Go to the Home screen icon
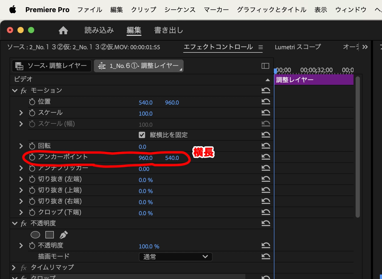Image resolution: width=382 pixels, height=279 pixels. tap(63, 30)
